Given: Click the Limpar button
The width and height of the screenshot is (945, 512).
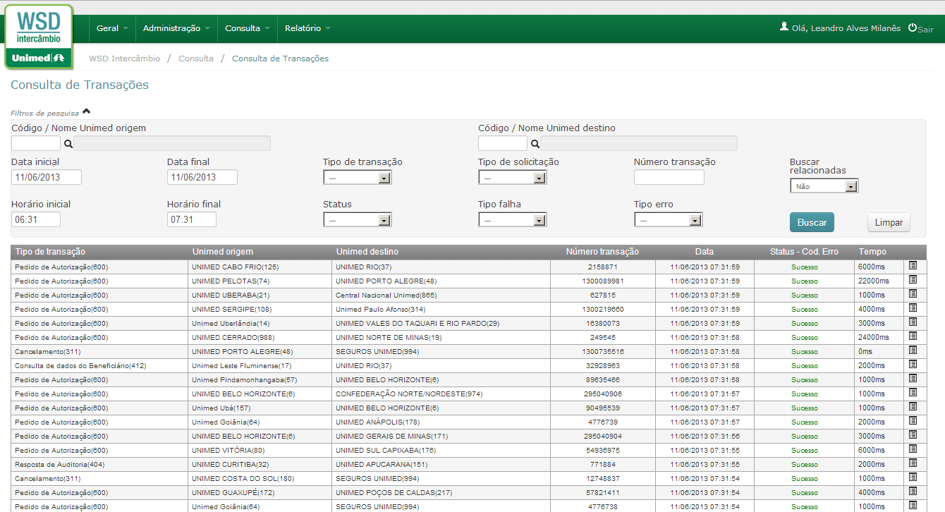Looking at the screenshot, I should click(x=889, y=222).
